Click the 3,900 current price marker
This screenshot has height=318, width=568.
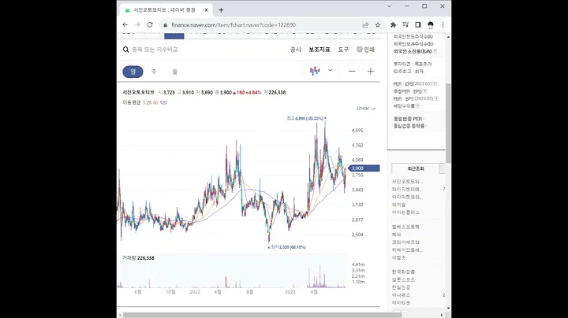point(364,168)
